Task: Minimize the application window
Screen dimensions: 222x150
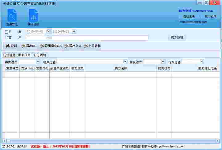Action: tap(200, 3)
